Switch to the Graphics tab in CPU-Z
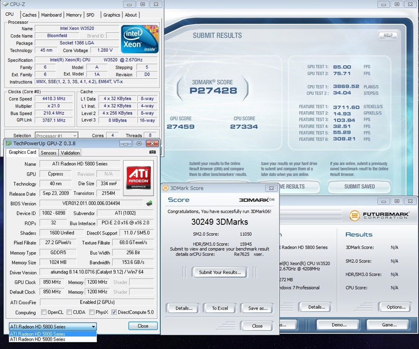This screenshot has height=349, width=419. point(112,15)
